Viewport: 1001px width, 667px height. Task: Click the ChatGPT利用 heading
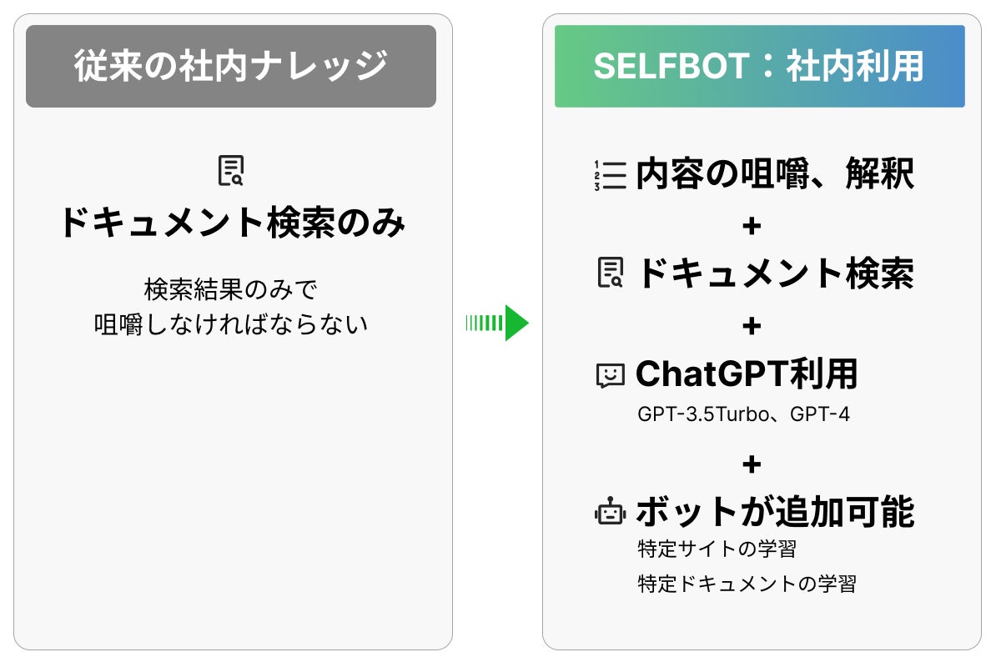click(x=747, y=375)
